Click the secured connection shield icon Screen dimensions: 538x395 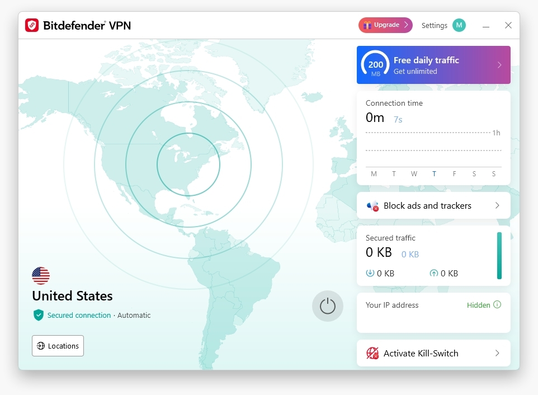point(39,315)
